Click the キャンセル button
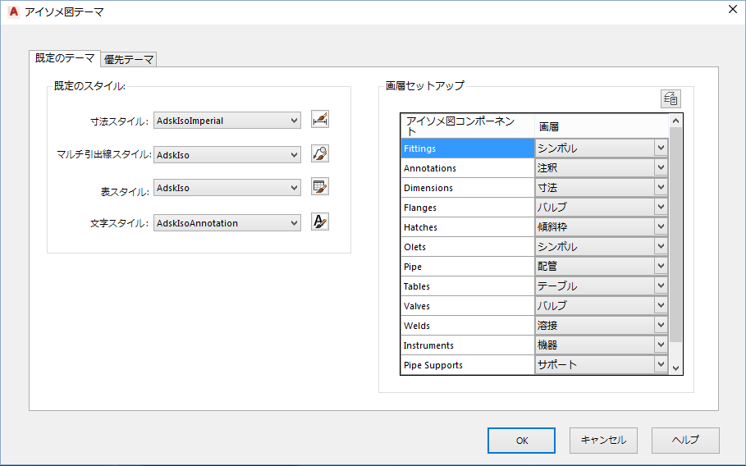 pos(603,440)
